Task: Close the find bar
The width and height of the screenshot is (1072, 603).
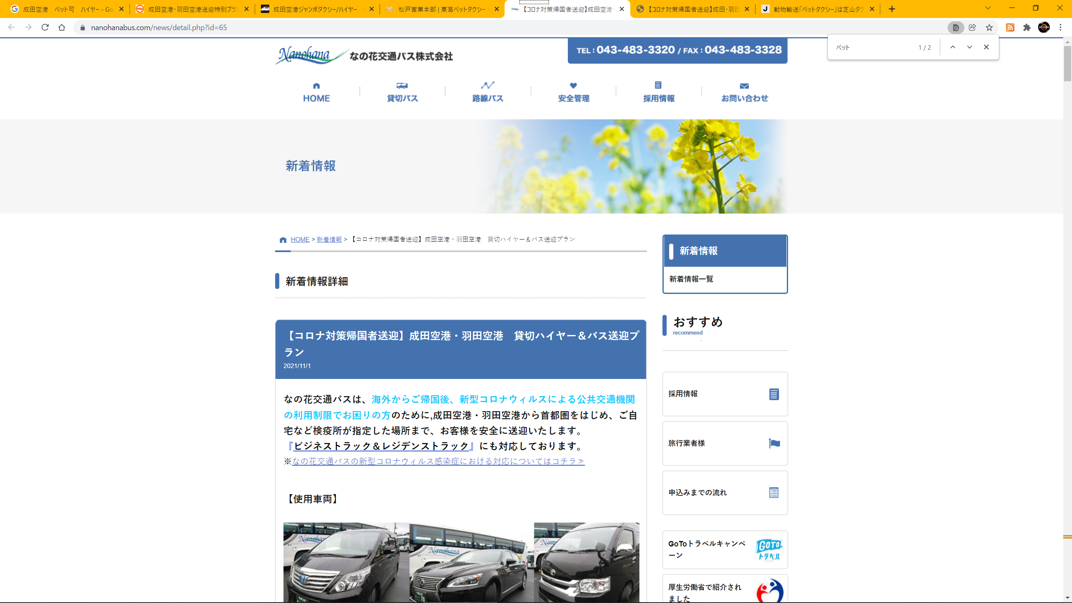Action: pos(986,47)
